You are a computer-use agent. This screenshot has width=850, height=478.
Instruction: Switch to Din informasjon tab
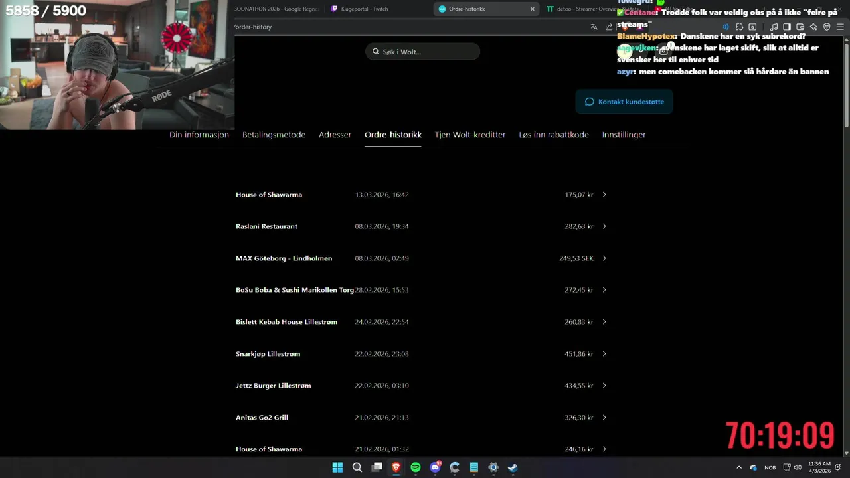coord(199,135)
